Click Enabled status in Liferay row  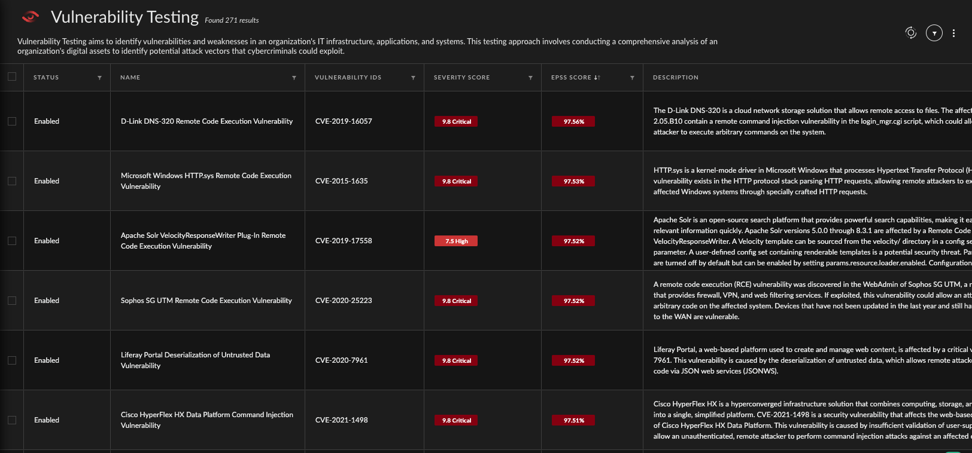coord(47,360)
